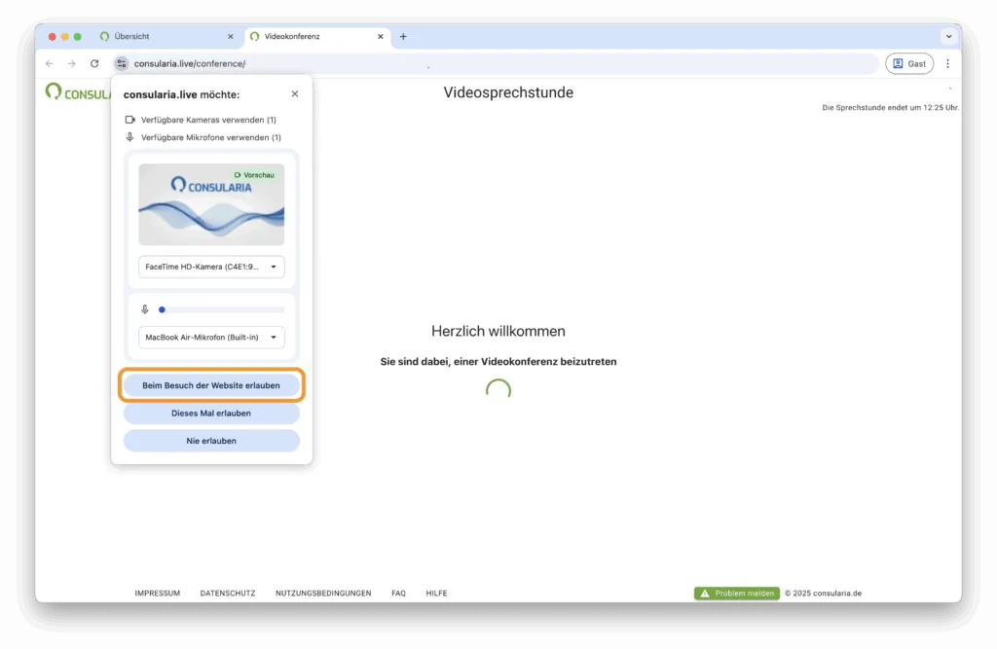Click the site settings icon in address bar

pos(121,63)
